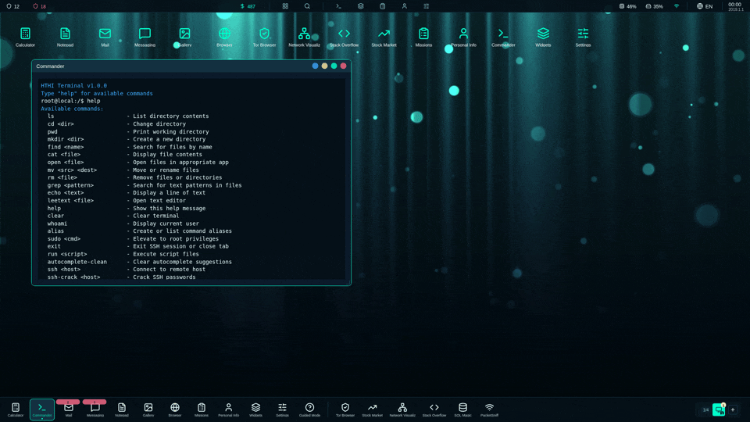Click the add workspace plus button

pyautogui.click(x=733, y=409)
